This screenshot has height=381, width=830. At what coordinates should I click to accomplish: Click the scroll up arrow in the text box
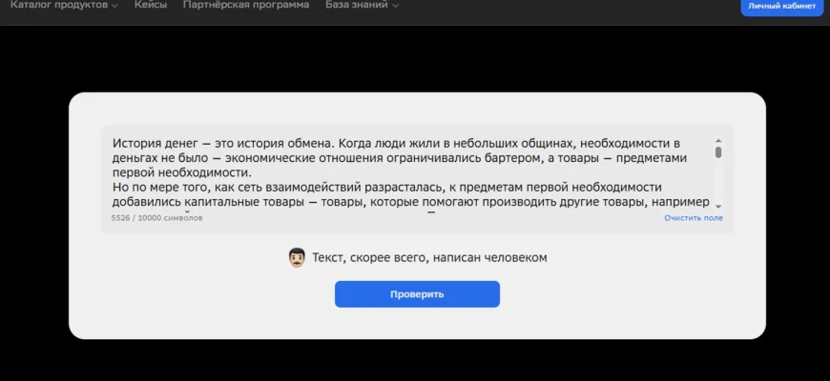718,141
